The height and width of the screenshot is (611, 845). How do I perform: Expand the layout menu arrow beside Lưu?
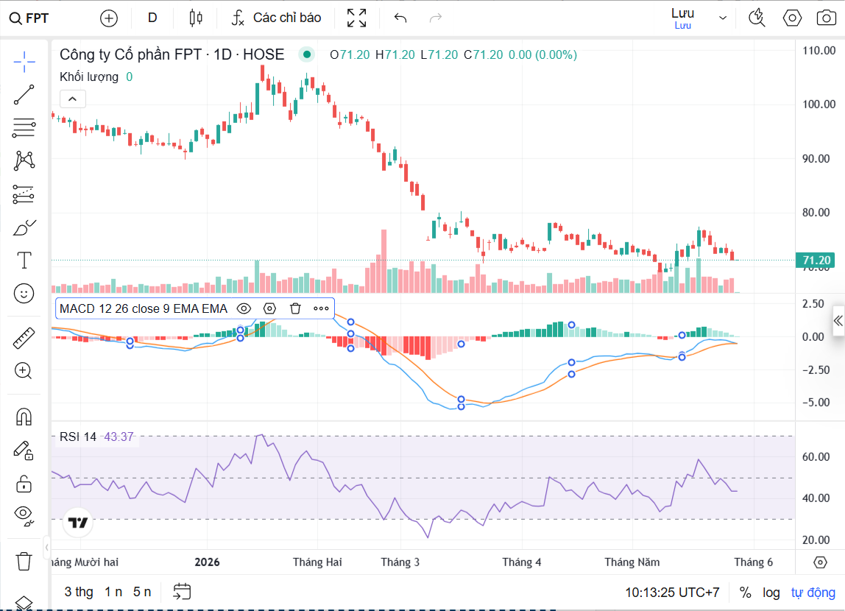pyautogui.click(x=723, y=18)
